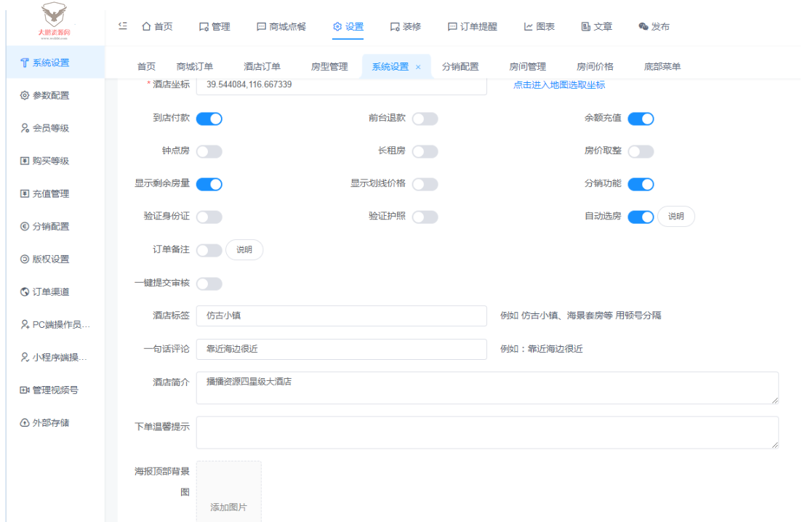The height and width of the screenshot is (522, 810).
Task: Select 参数配置 in the sidebar
Action: coord(46,95)
